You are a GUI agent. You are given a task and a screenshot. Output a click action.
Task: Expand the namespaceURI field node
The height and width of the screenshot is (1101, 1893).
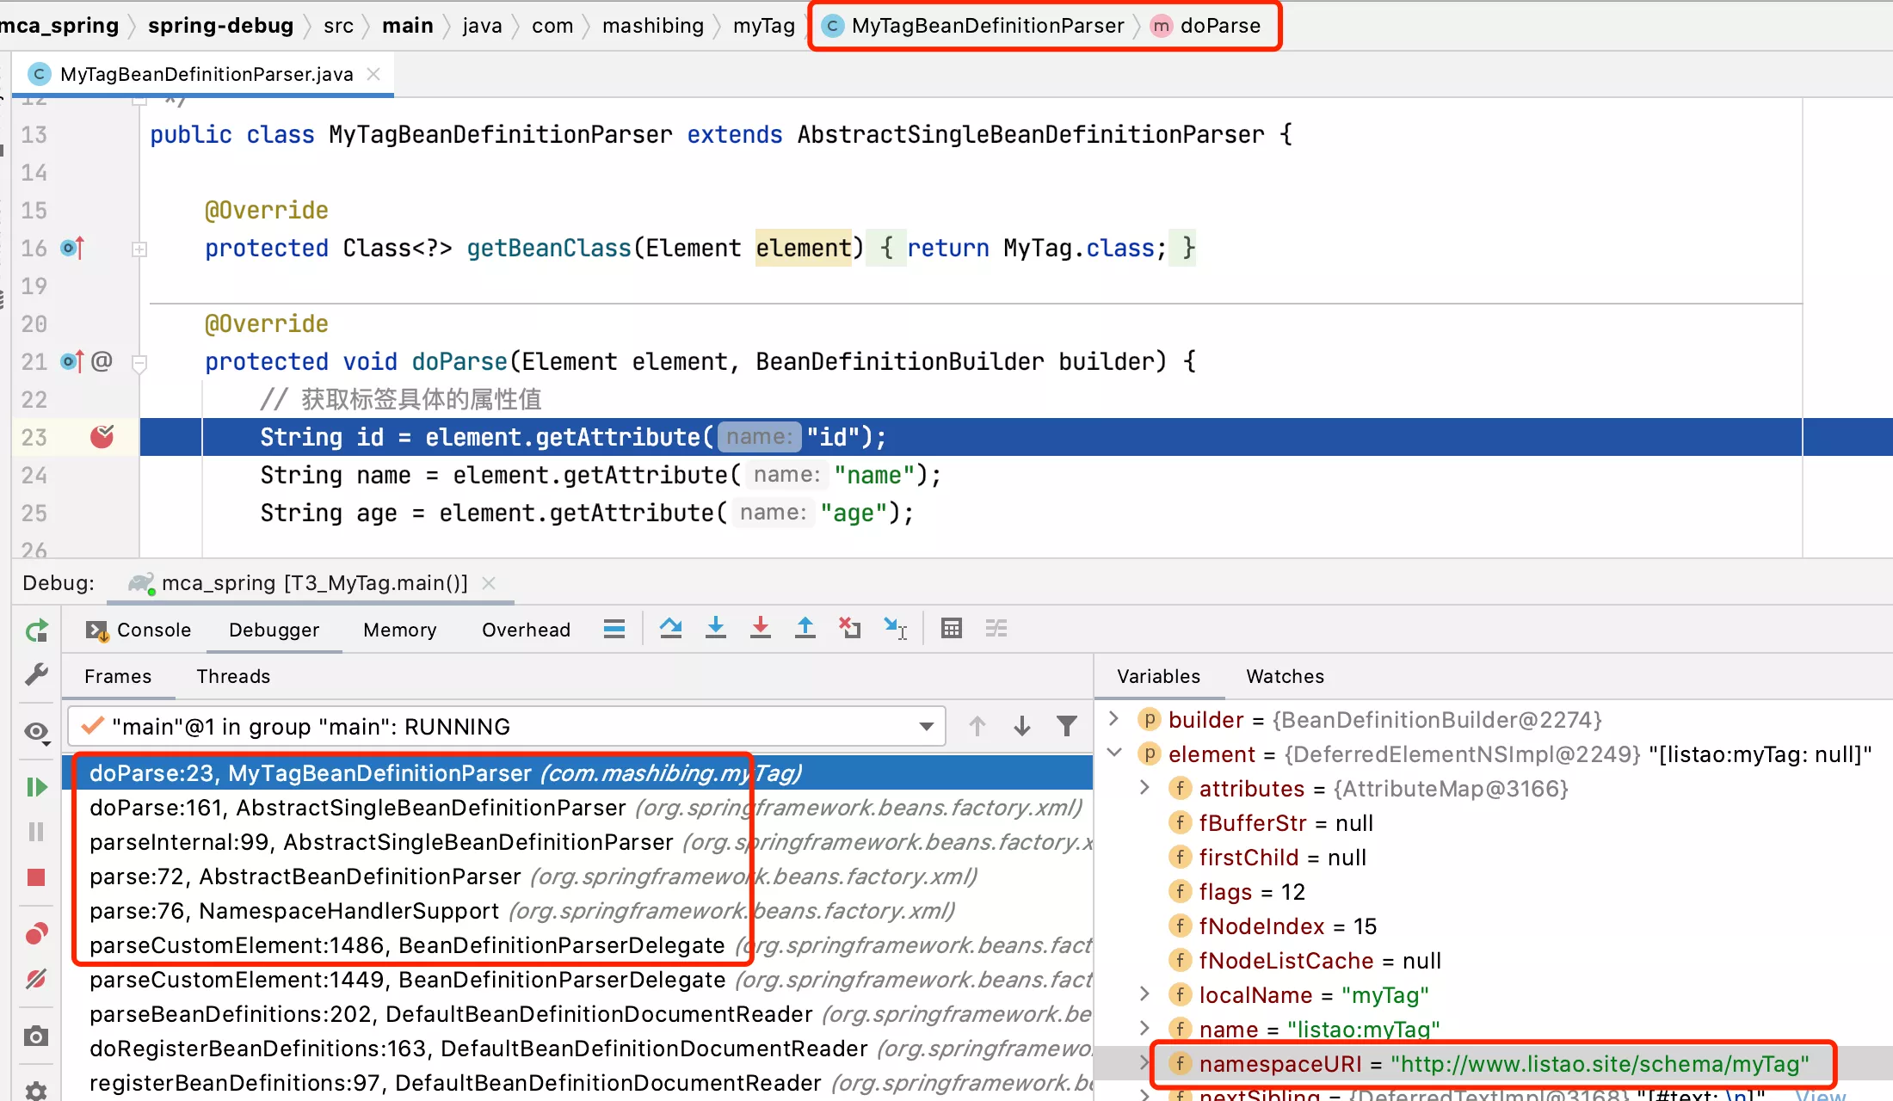click(x=1144, y=1063)
